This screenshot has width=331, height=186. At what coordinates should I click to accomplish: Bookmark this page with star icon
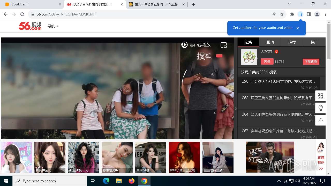tap(282, 14)
